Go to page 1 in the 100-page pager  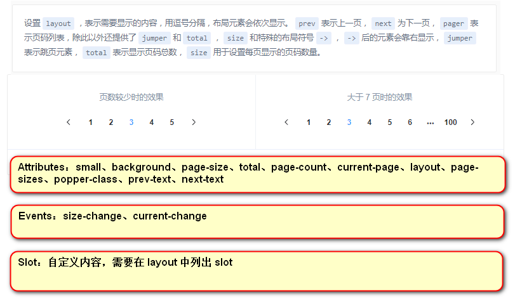309,122
